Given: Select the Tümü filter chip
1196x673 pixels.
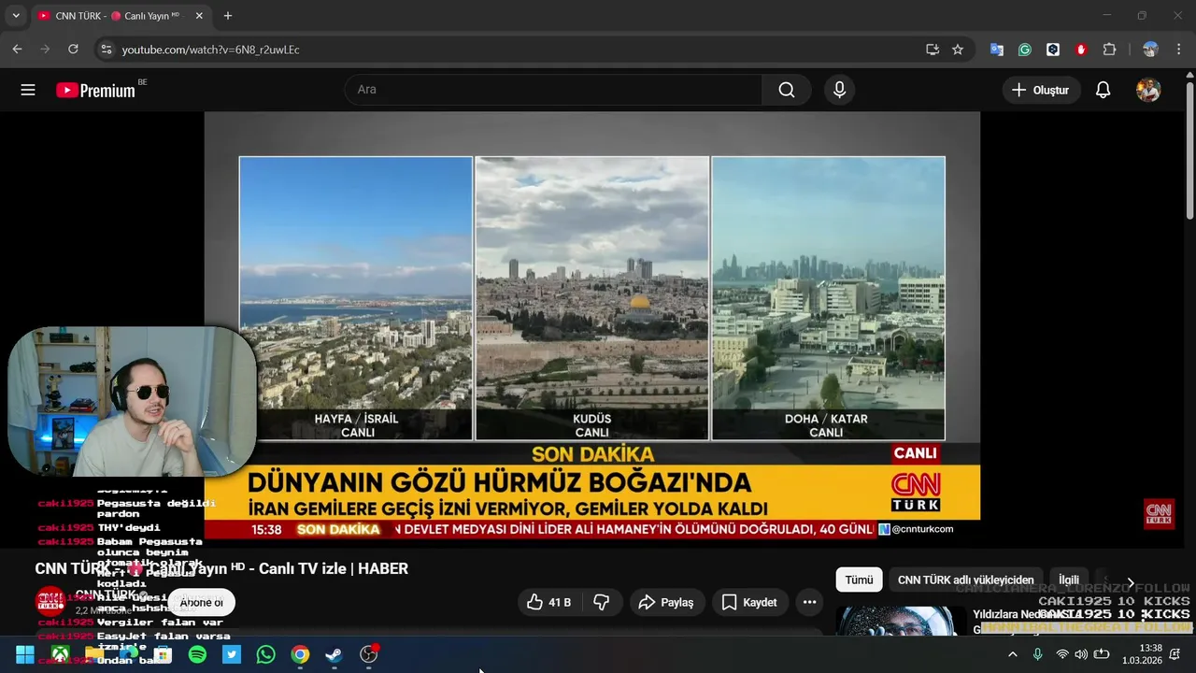Looking at the screenshot, I should (859, 580).
